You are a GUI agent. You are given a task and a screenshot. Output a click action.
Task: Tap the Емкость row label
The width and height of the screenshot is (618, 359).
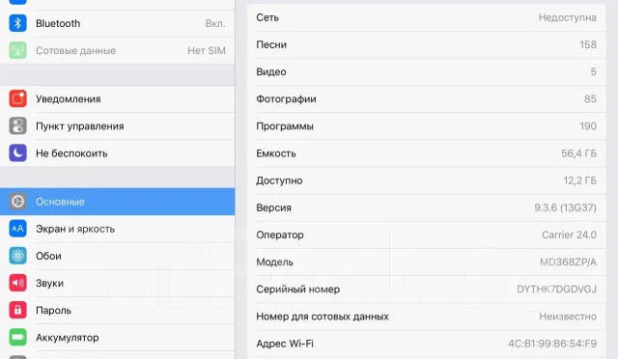[x=276, y=153]
